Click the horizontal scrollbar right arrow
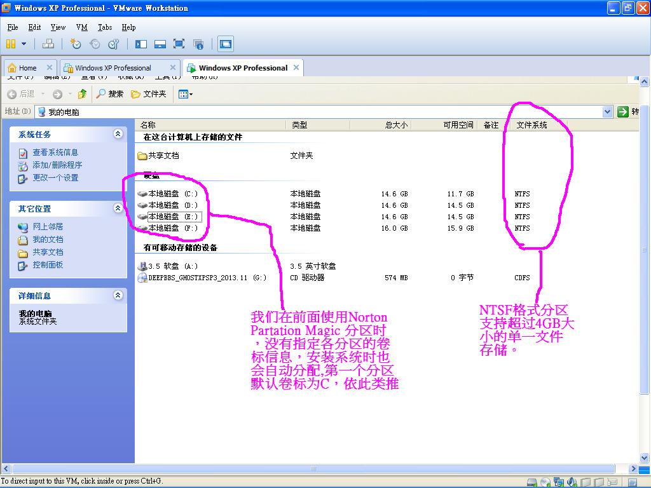Image resolution: width=651 pixels, height=488 pixels. 633,469
